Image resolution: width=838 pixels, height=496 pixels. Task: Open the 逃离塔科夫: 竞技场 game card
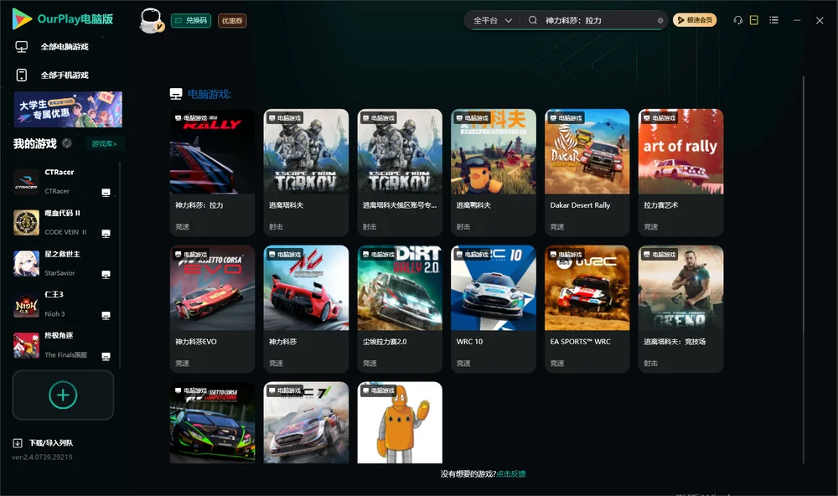point(680,309)
